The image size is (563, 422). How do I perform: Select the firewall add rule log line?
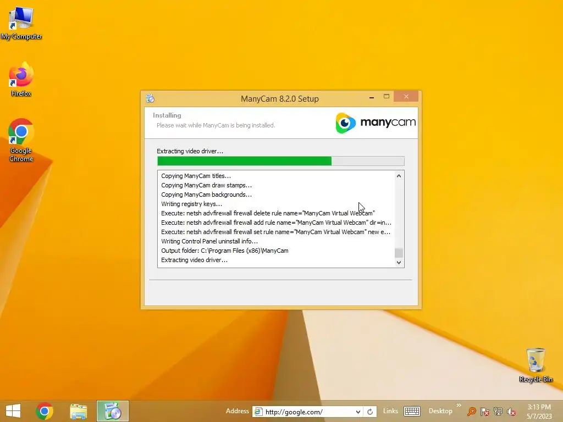(x=276, y=223)
